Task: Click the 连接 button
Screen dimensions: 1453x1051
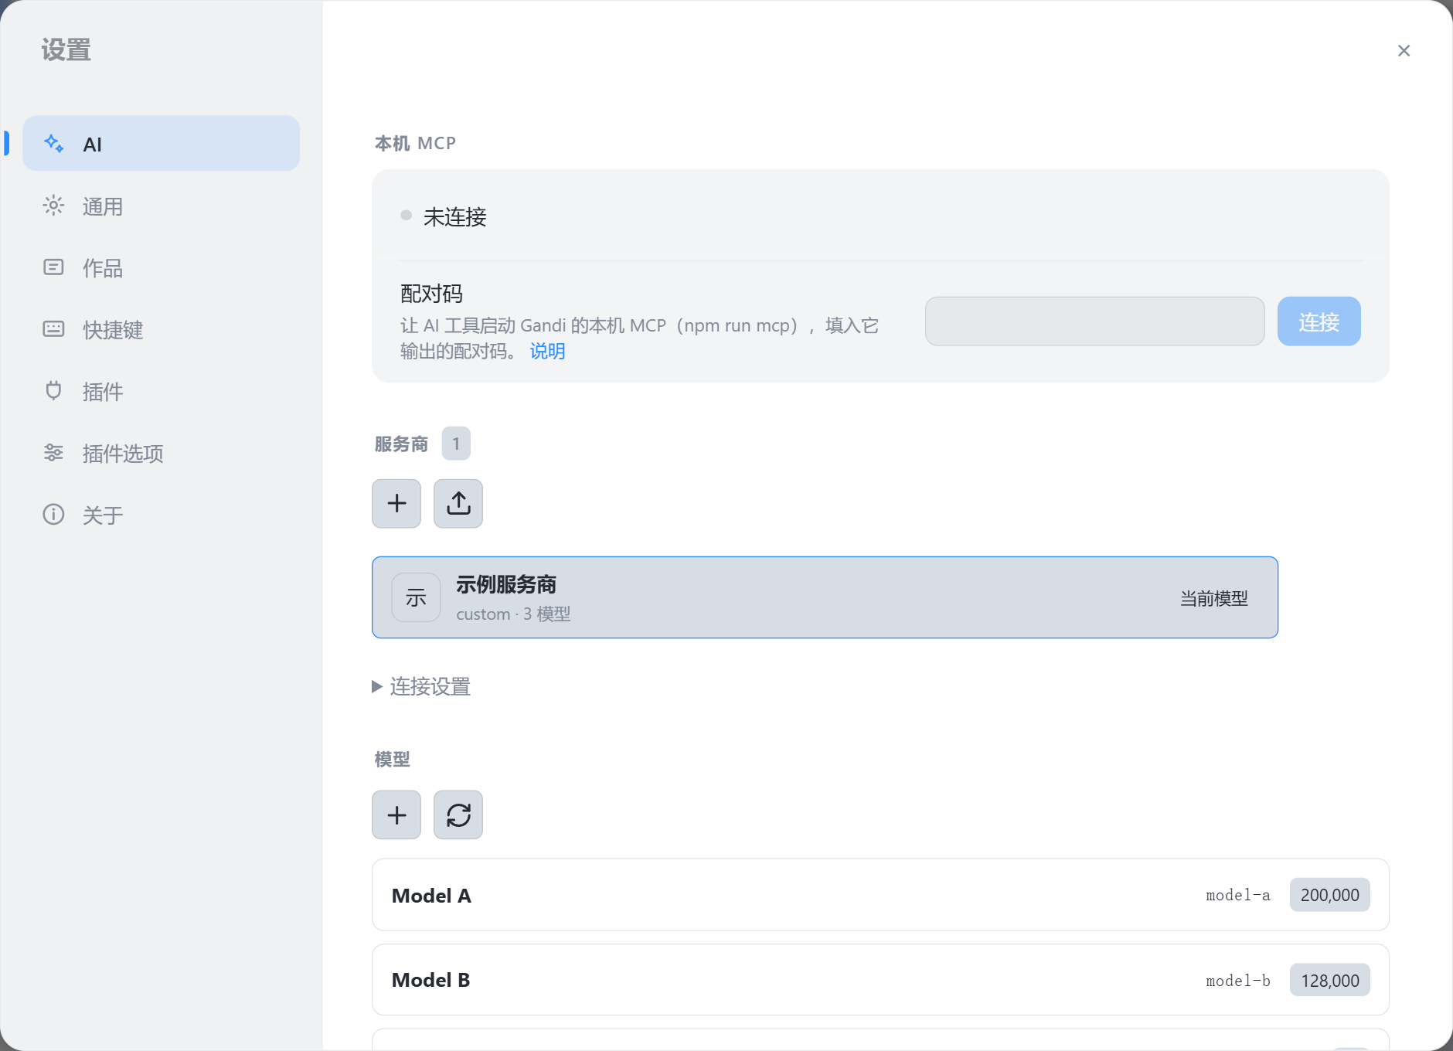Action: coord(1319,321)
